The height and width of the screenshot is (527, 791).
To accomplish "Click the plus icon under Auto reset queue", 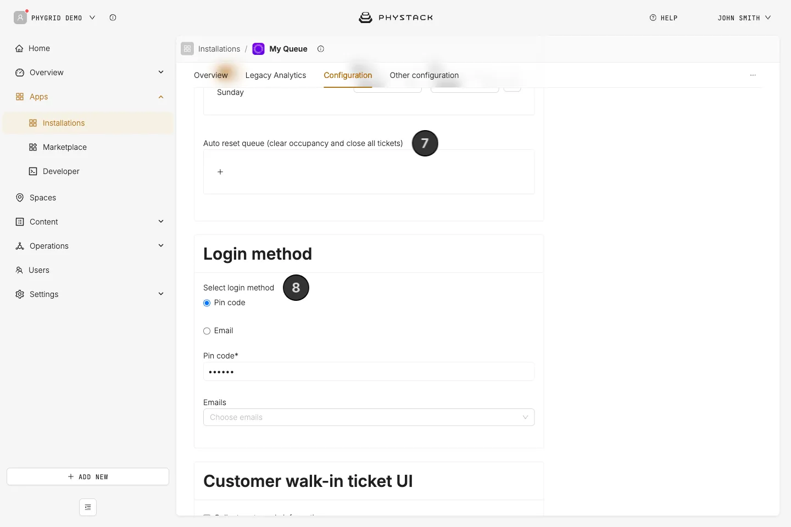I will click(x=220, y=172).
